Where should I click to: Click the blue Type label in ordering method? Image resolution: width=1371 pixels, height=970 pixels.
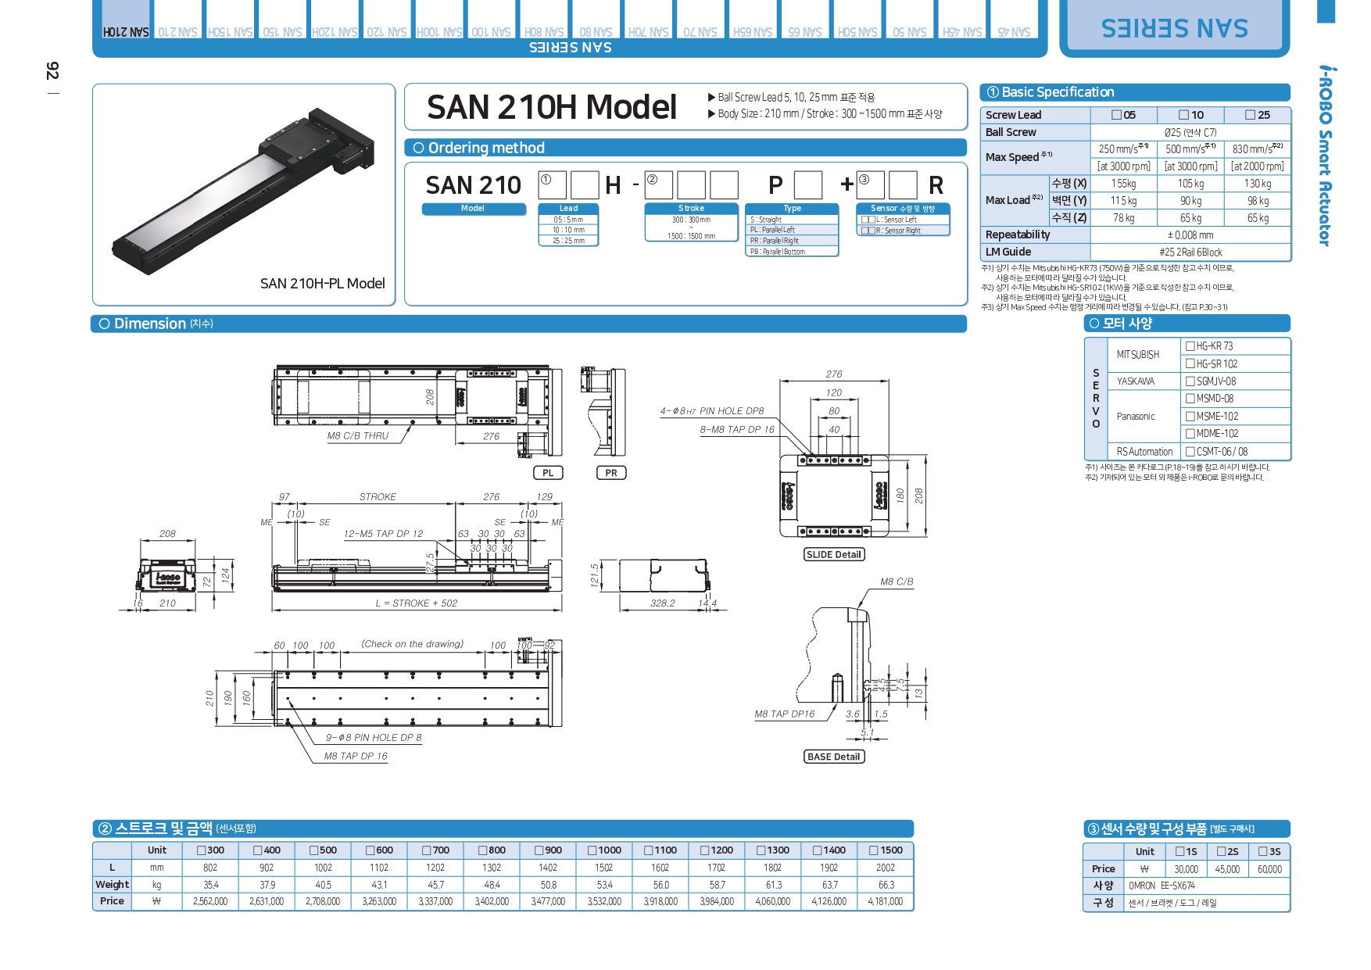793,209
